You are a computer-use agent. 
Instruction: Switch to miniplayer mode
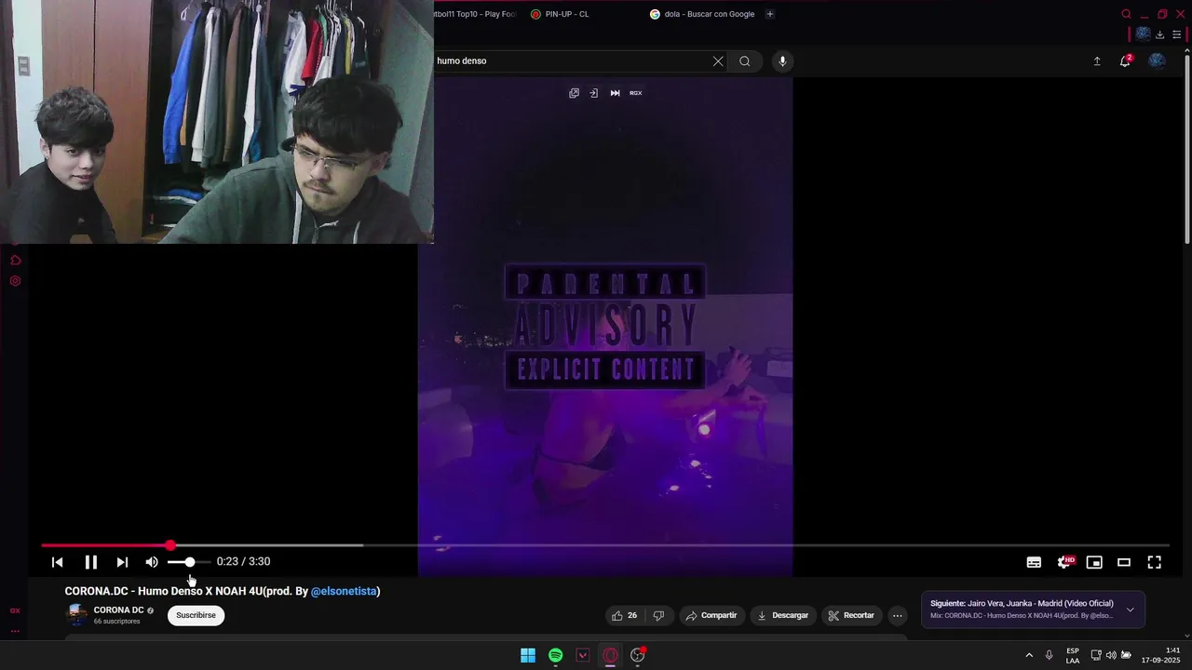(x=1094, y=562)
